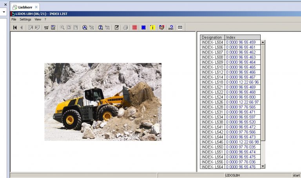Click the greyed step-back navigation icon
Screen dimensions: 301x178
click(30, 28)
